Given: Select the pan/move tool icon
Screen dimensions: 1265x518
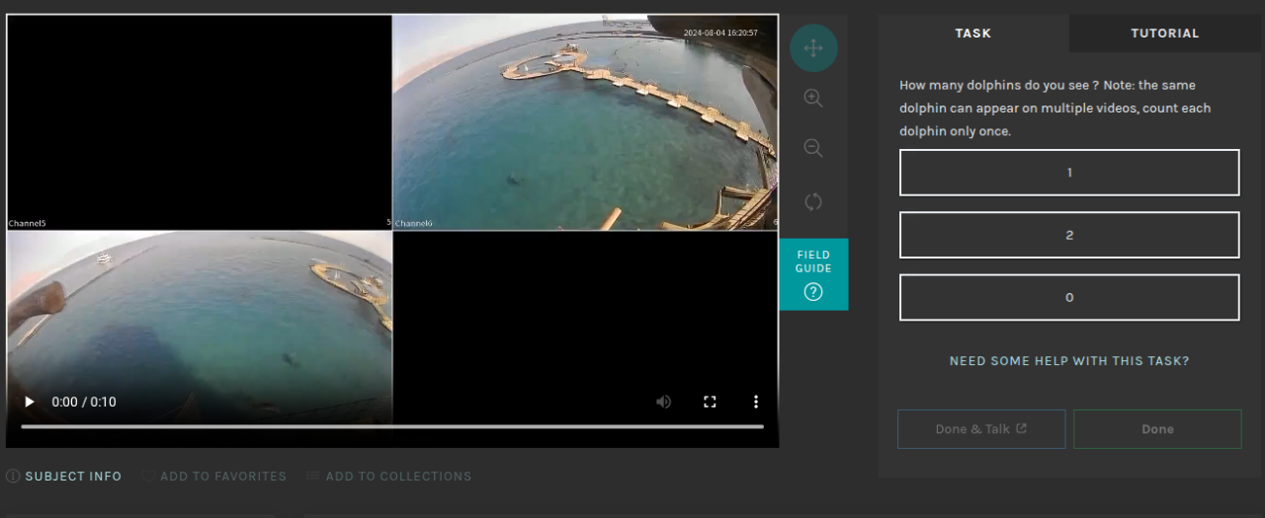Looking at the screenshot, I should tap(813, 47).
